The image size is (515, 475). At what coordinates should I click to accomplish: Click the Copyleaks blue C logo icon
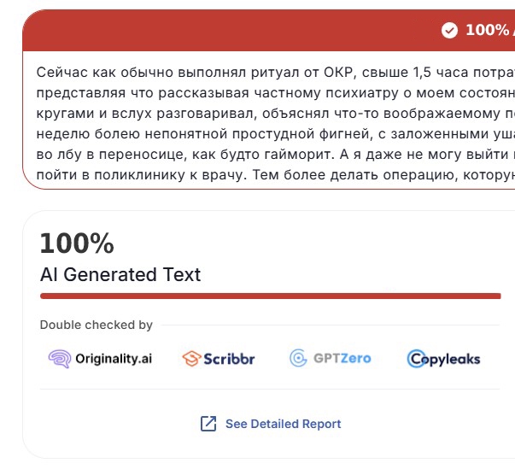[x=416, y=358]
